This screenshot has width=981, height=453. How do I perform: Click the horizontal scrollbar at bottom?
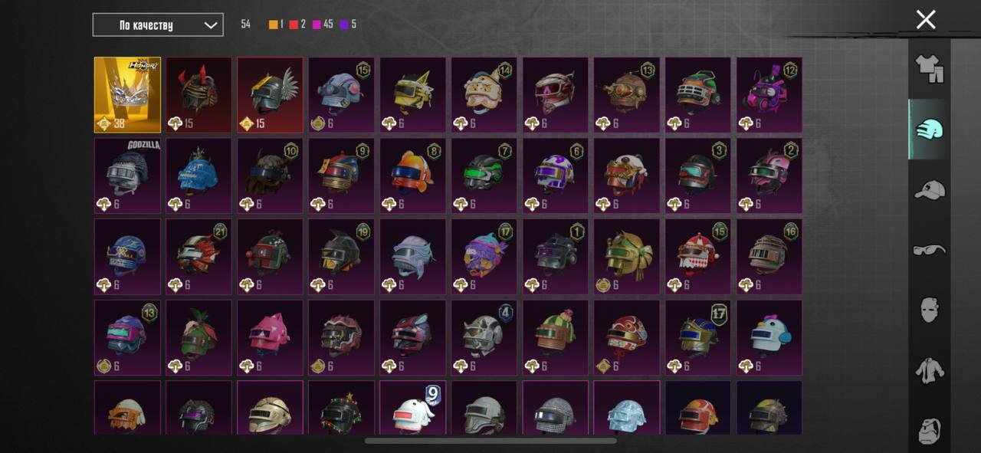pos(490,441)
